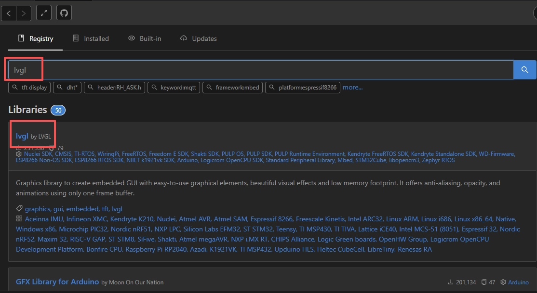Open the Heltec CubeCell platform link
537x293 pixels.
340,250
